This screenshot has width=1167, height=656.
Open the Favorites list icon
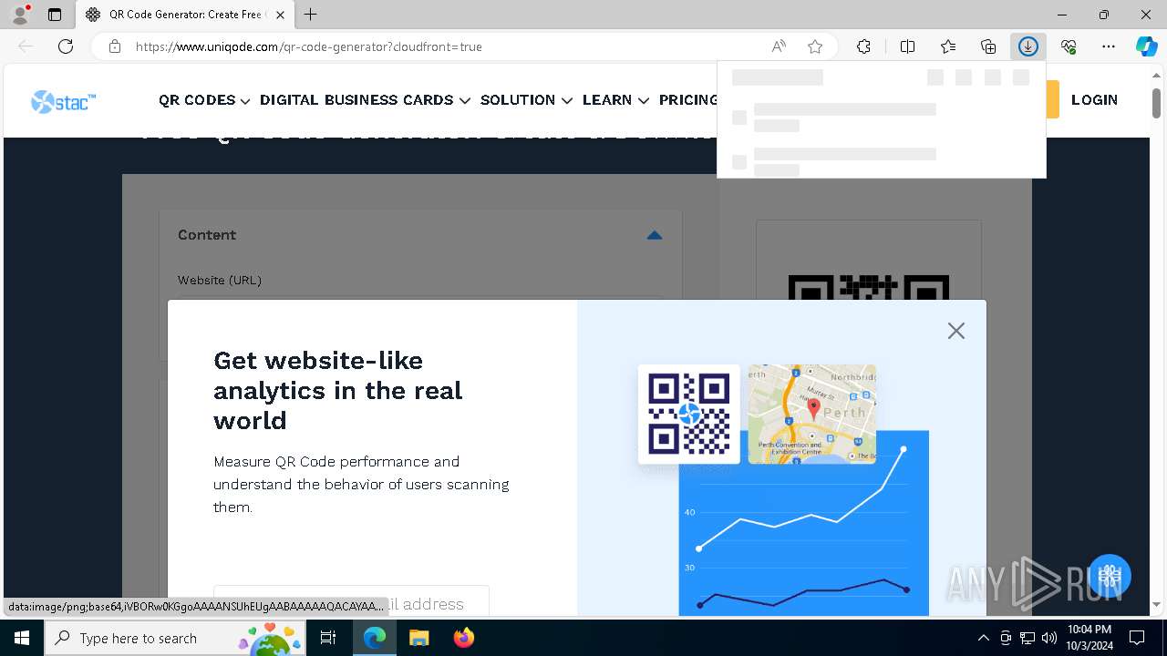point(948,46)
